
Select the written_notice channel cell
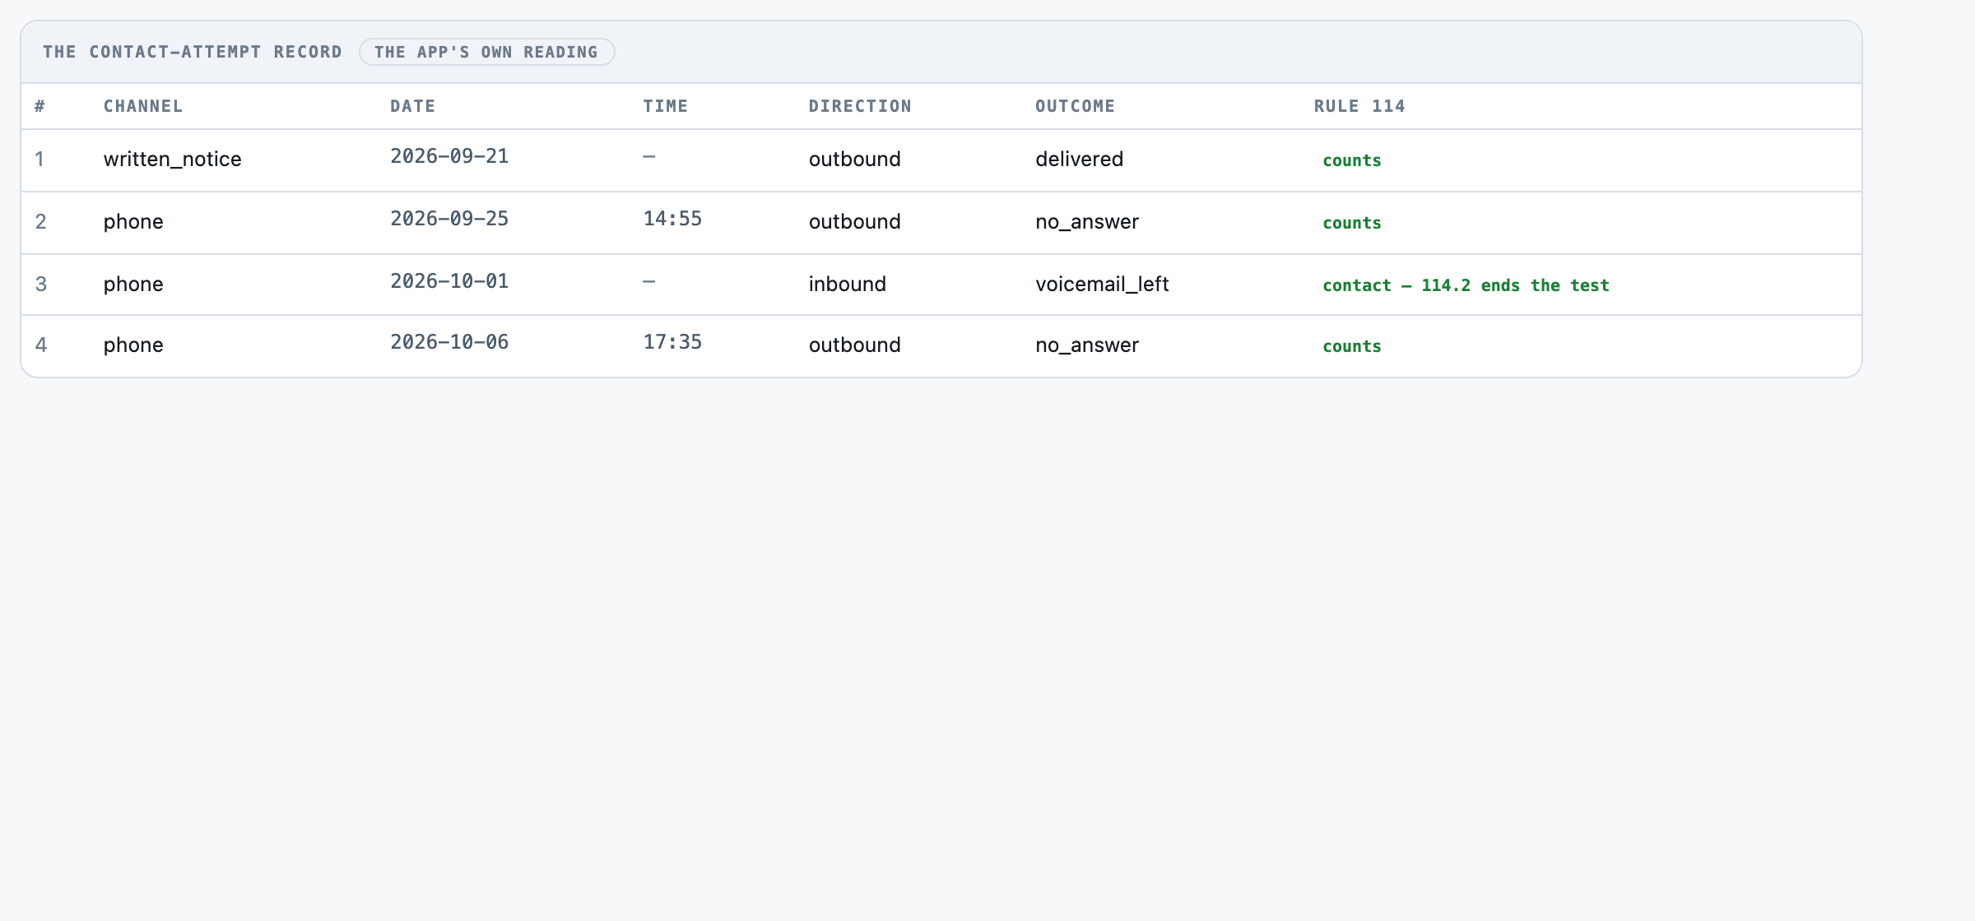pos(172,159)
